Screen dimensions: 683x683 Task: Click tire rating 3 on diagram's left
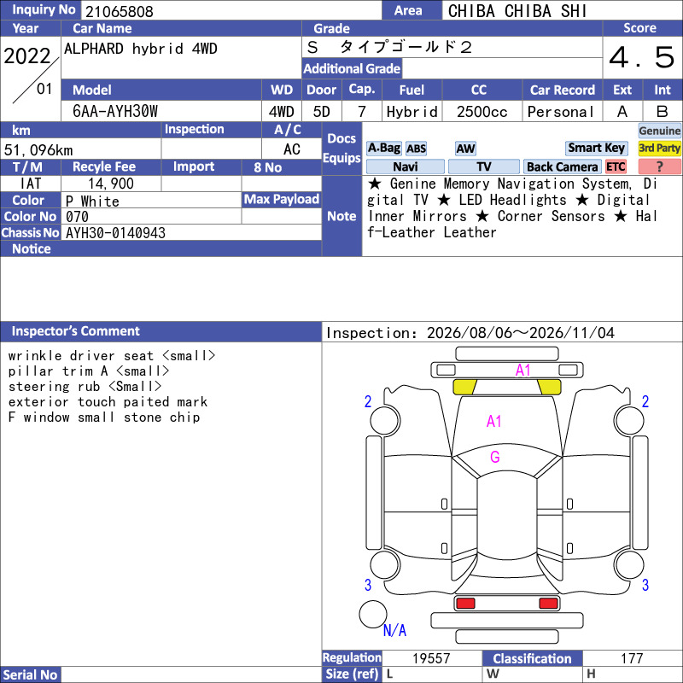(x=368, y=585)
